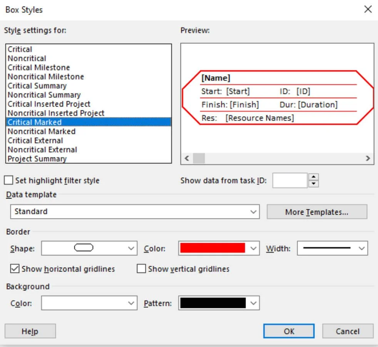Decrease task ID with down spinner arrow
378x347 pixels.
313,184
